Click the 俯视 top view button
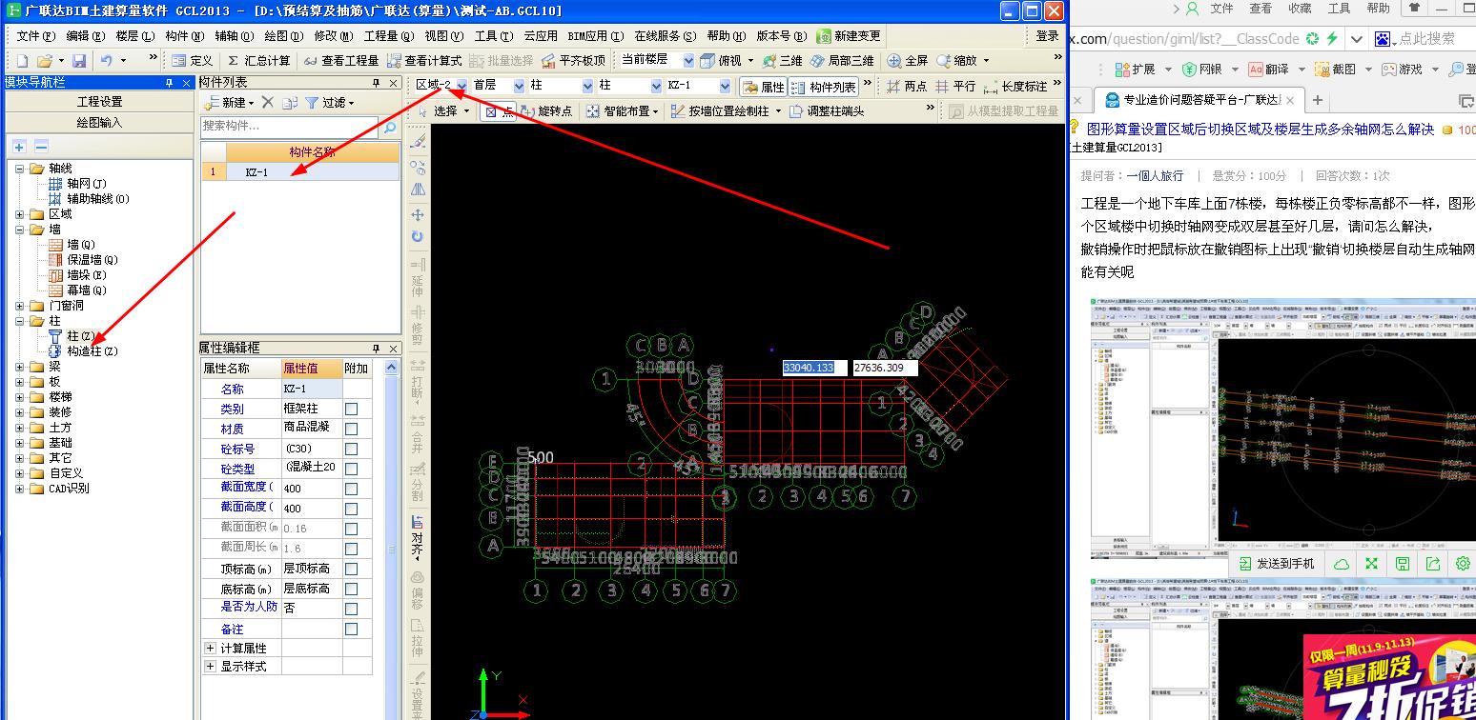1476x720 pixels. point(721,60)
